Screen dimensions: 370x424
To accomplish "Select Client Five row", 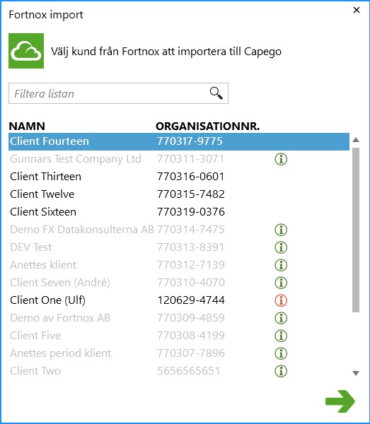I will pyautogui.click(x=179, y=336).
